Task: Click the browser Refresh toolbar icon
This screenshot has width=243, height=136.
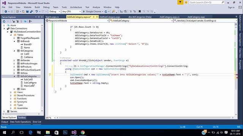Action: pyautogui.click(x=106, y=11)
